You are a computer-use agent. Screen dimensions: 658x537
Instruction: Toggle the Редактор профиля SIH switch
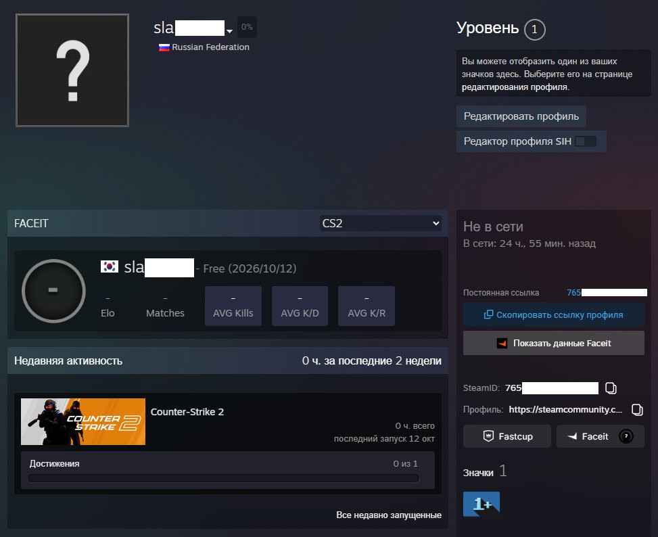coord(586,141)
